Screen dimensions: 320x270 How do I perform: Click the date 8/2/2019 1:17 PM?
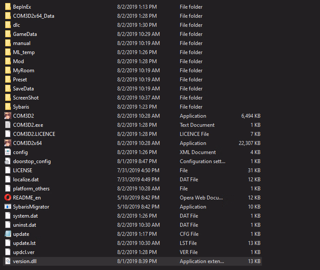pos(137,234)
